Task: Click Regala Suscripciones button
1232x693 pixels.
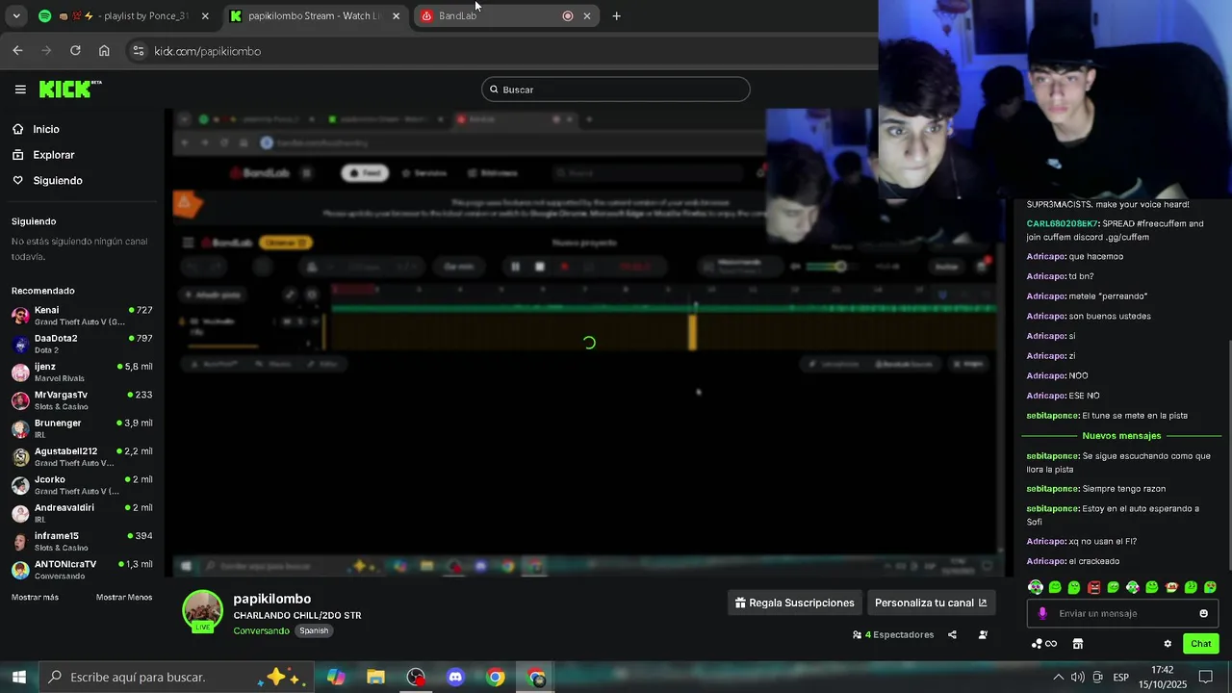Action: click(x=794, y=603)
